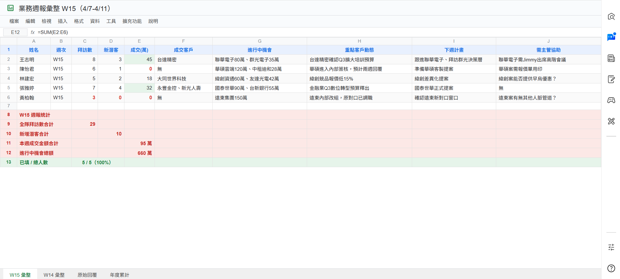
Task: Click the cell 國泰世華正式提案
Action: tap(454, 88)
